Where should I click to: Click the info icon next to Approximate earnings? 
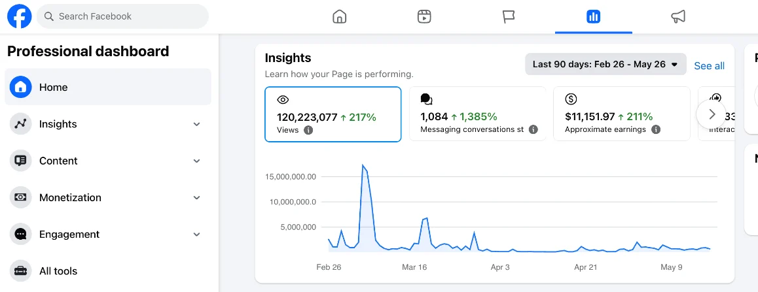(x=656, y=129)
